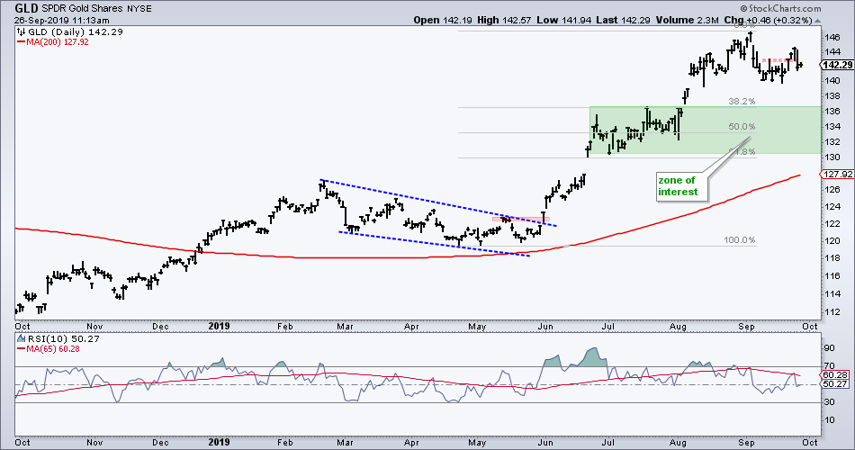The width and height of the screenshot is (855, 450).
Task: Click the 142.29 price tag on the right axis
Action: point(837,65)
